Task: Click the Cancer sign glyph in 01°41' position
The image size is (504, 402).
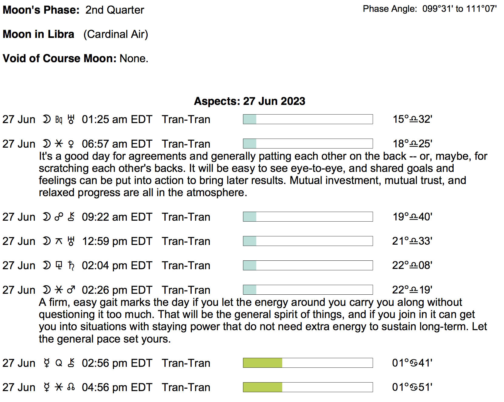Action: click(414, 363)
